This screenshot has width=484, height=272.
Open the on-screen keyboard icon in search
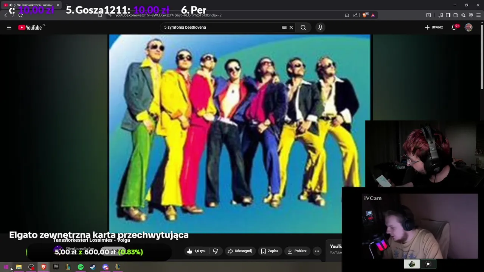[284, 27]
